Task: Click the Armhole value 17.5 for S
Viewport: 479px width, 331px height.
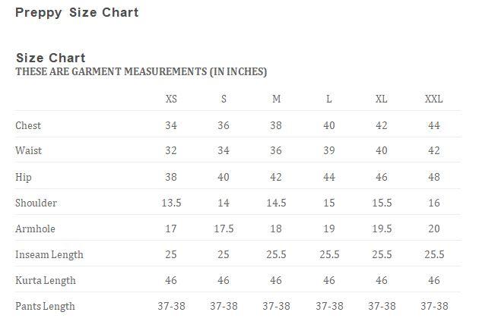Action: click(x=224, y=229)
